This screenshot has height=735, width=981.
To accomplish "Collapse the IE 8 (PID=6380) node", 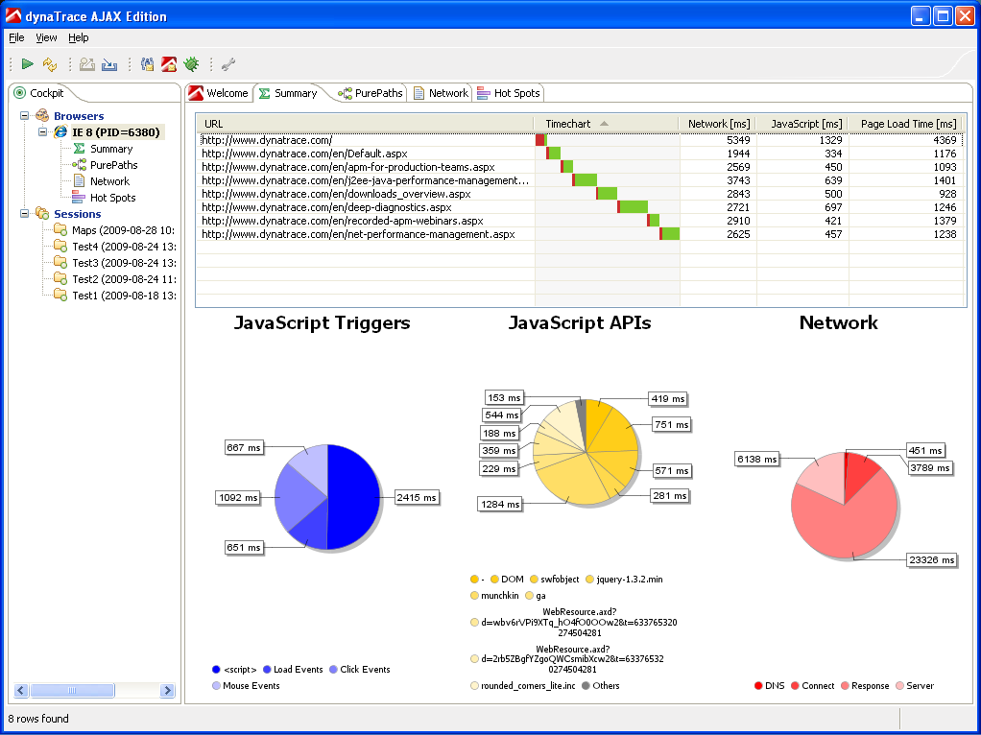I will coord(43,132).
